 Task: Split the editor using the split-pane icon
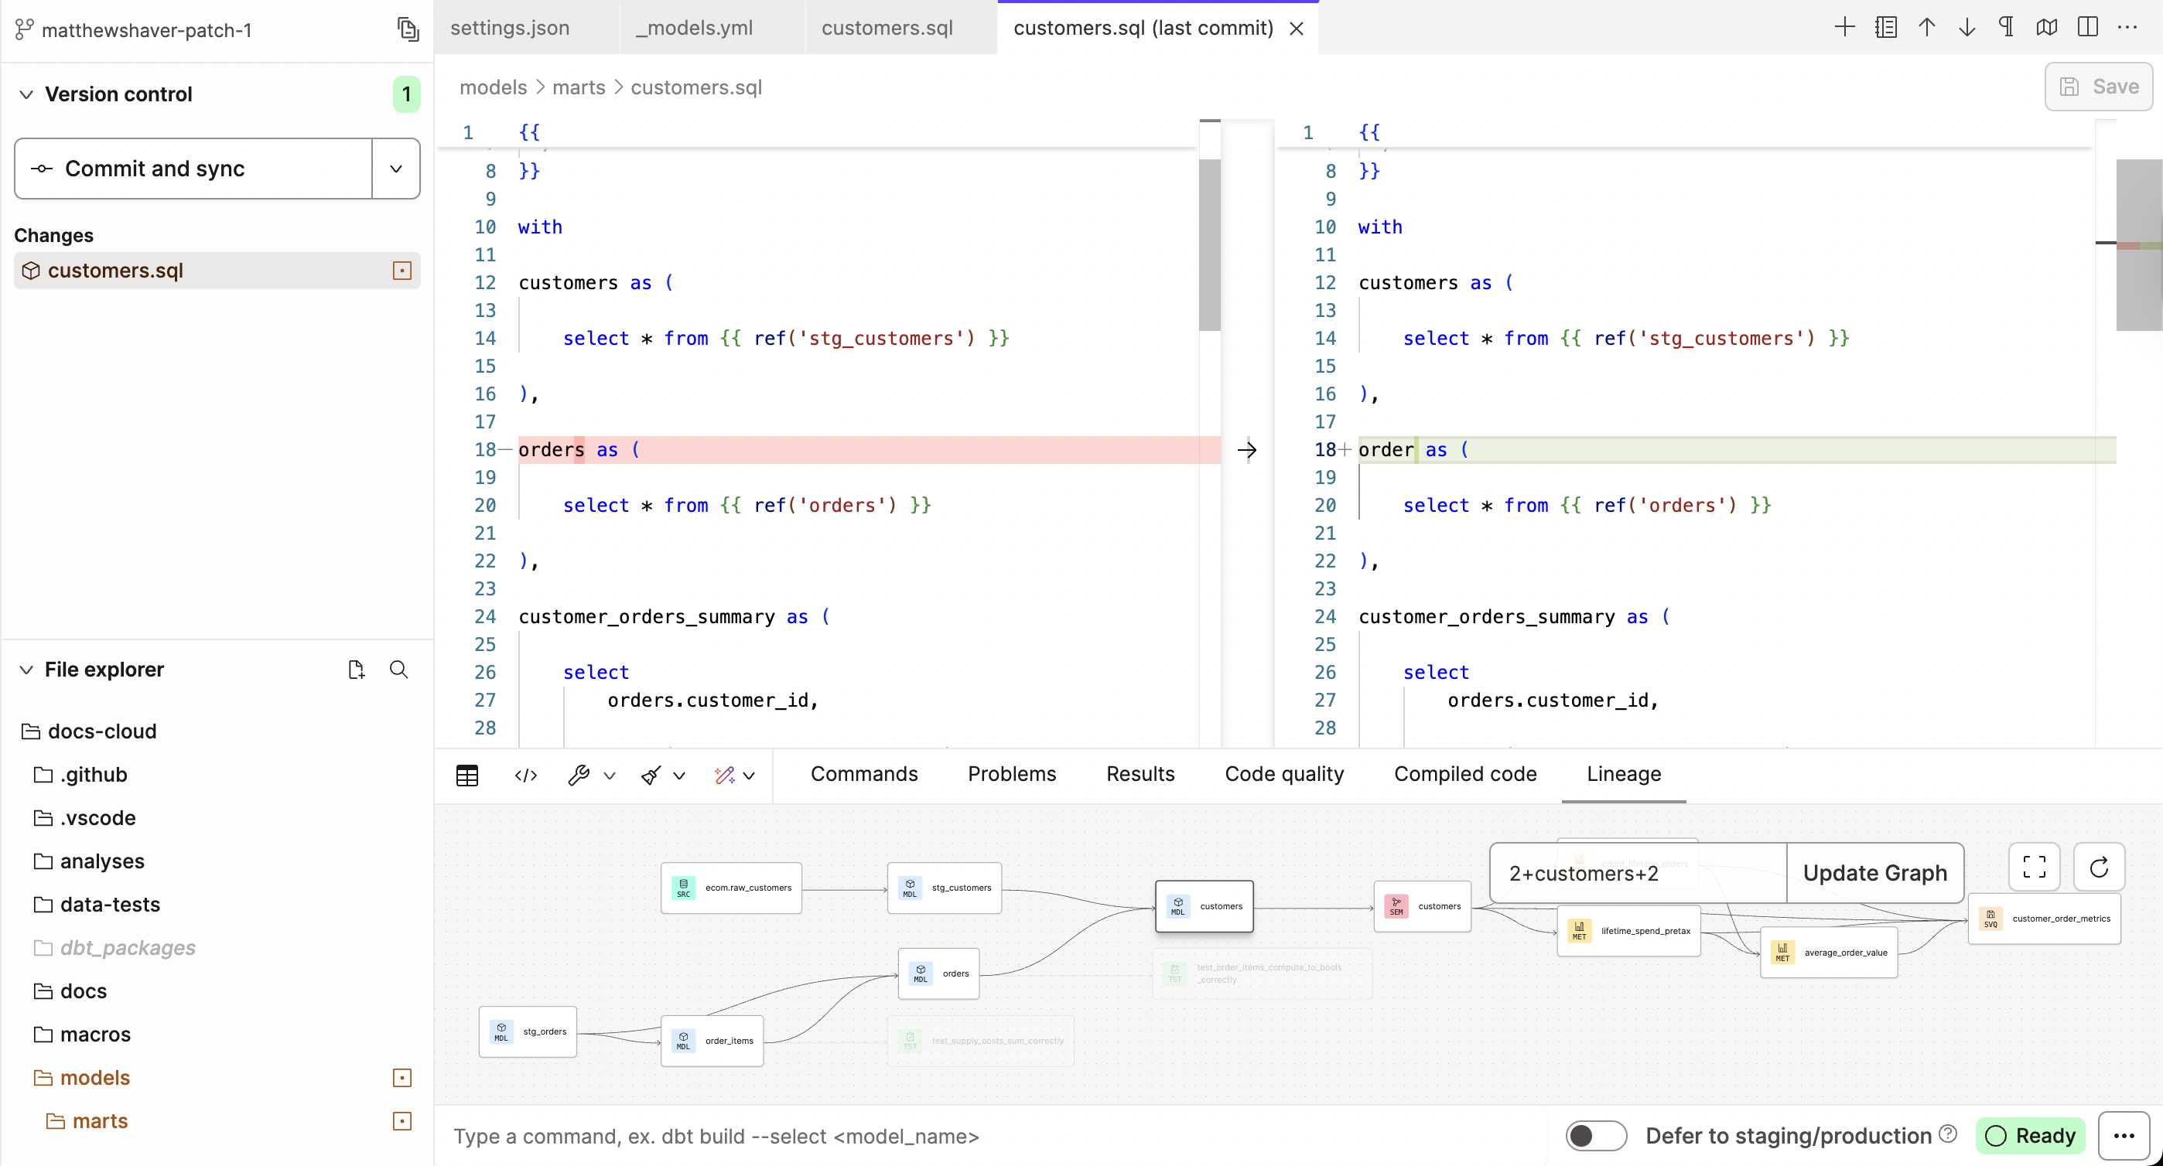[2087, 26]
